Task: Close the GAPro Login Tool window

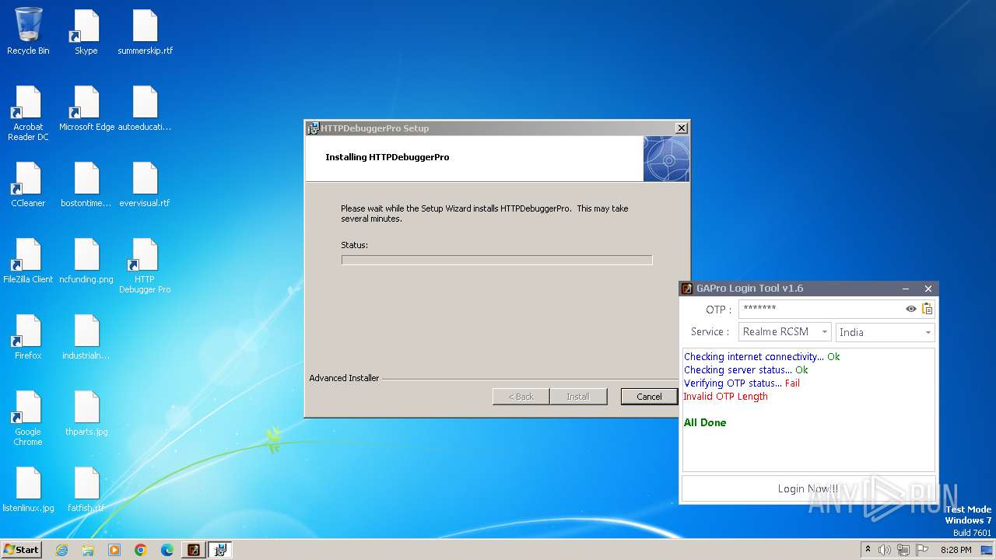Action: point(928,289)
